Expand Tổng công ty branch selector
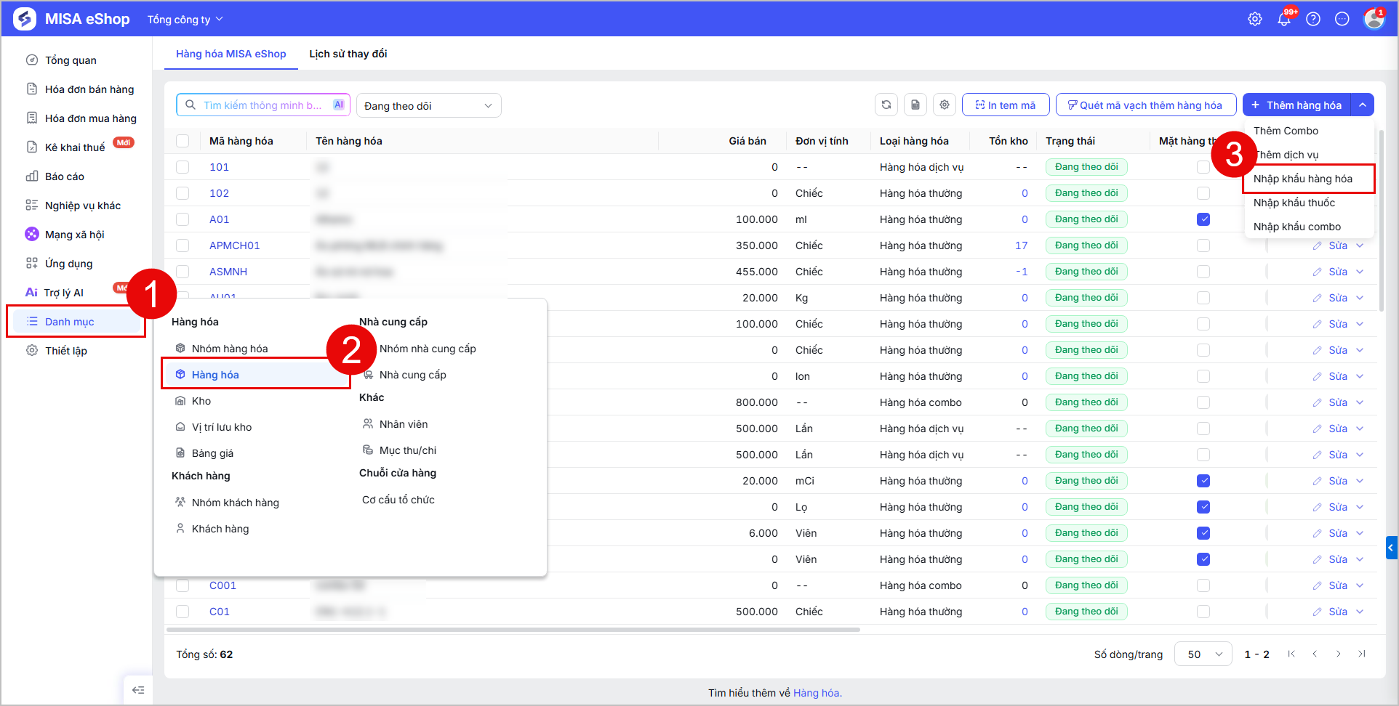The width and height of the screenshot is (1399, 706). pos(185,20)
